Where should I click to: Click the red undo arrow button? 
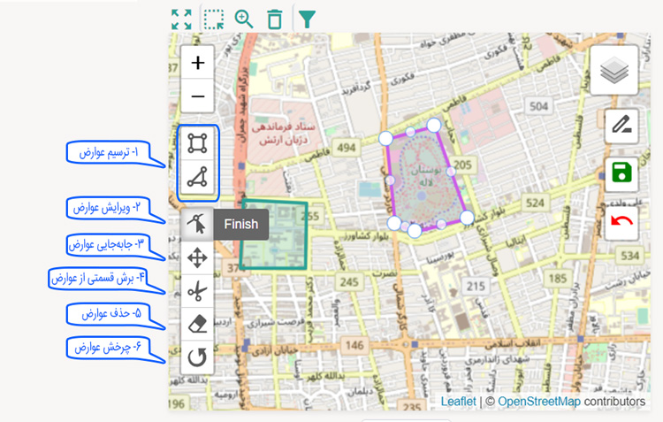pyautogui.click(x=621, y=220)
